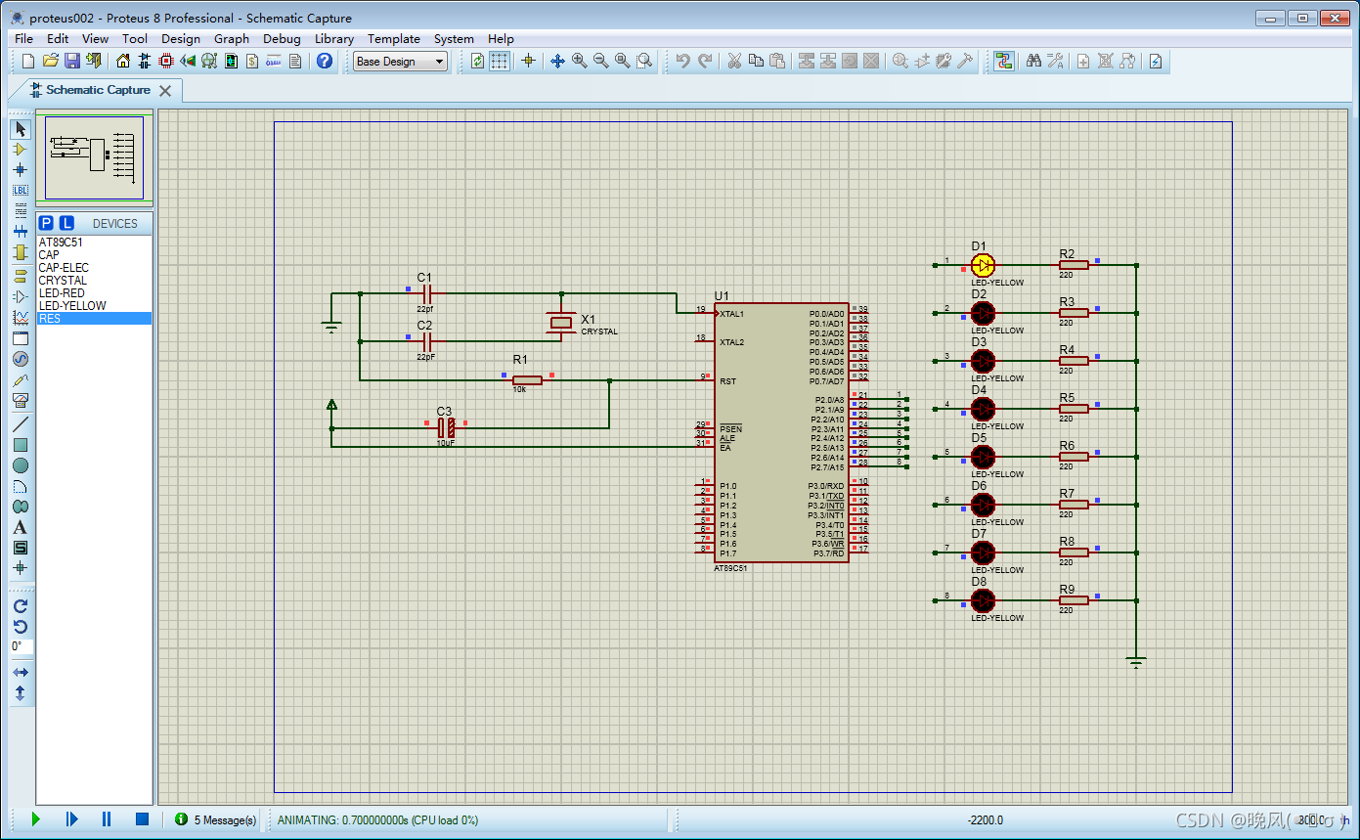Rotate anti-clockwise icon
Screen dimensions: 1360x840
pos(21,627)
